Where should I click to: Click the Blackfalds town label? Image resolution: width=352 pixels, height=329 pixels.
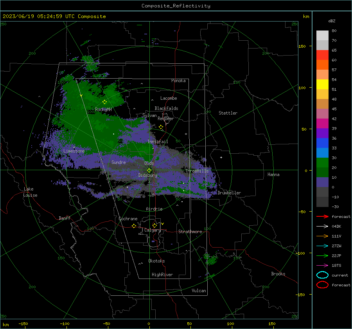pos(166,108)
